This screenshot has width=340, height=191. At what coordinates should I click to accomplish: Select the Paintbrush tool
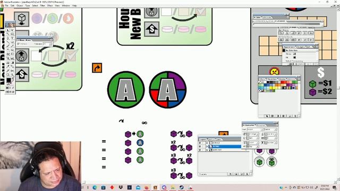(x=8, y=46)
